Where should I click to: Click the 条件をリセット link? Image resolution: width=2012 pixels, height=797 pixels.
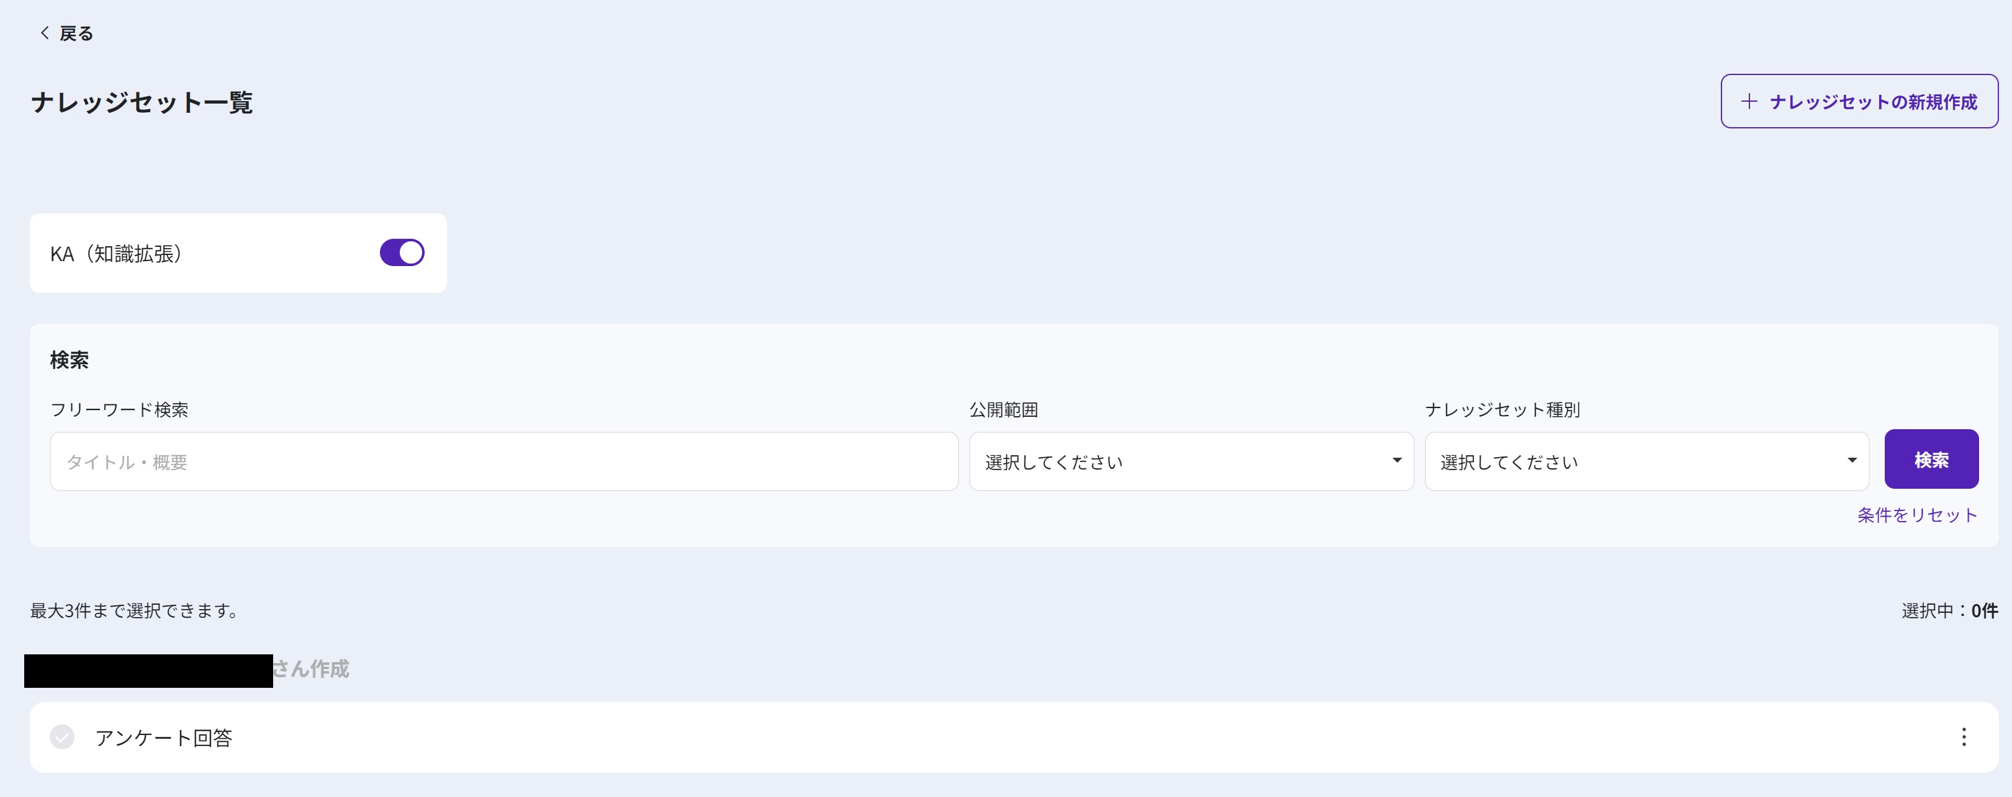click(1917, 515)
